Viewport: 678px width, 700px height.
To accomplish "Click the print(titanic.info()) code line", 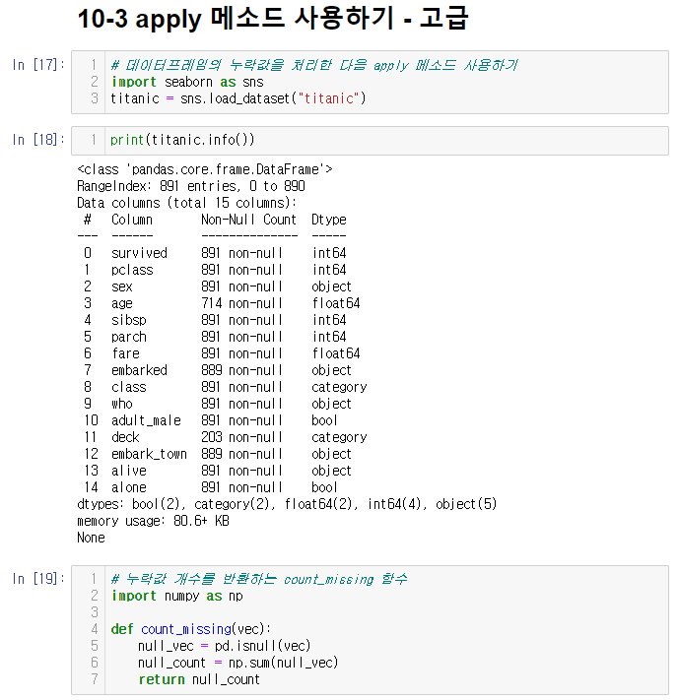I will 182,140.
